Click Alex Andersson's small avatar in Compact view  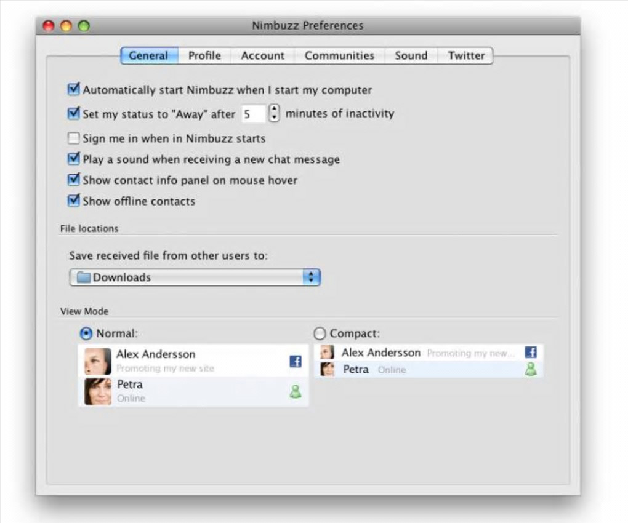pyautogui.click(x=327, y=353)
